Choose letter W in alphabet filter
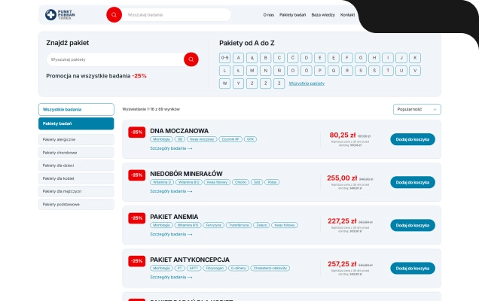The image size is (479, 301). click(x=224, y=84)
